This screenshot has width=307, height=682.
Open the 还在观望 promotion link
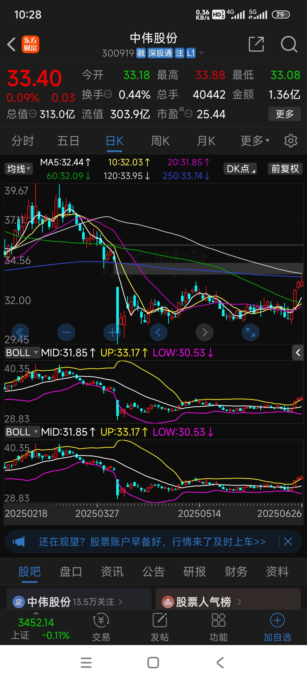[152, 542]
